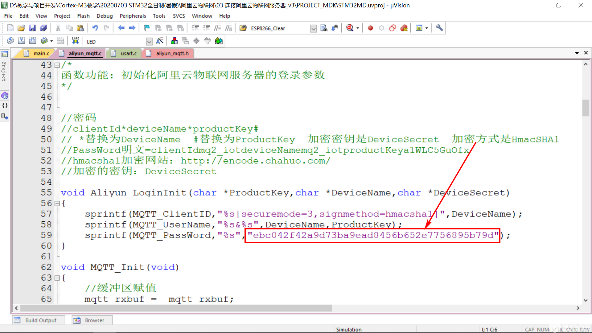
Task: Collapse function block at line 56
Action: pyautogui.click(x=57, y=203)
